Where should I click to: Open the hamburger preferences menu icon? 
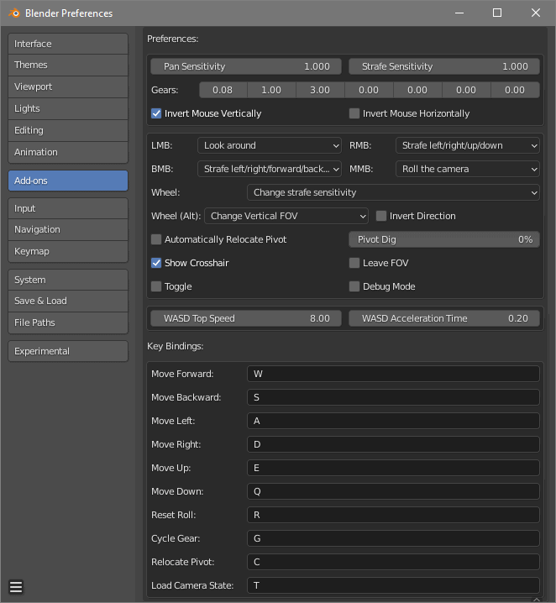[x=16, y=587]
